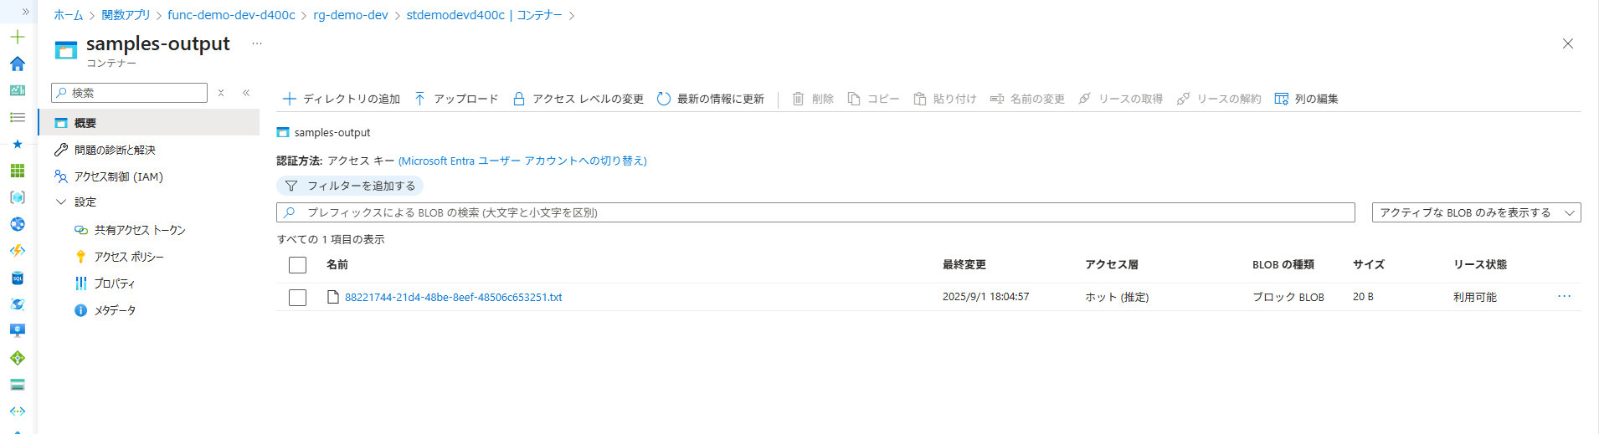Go to stdemodevd400c | コンテナー breadcrumb
The width and height of the screenshot is (1599, 434).
click(x=484, y=15)
